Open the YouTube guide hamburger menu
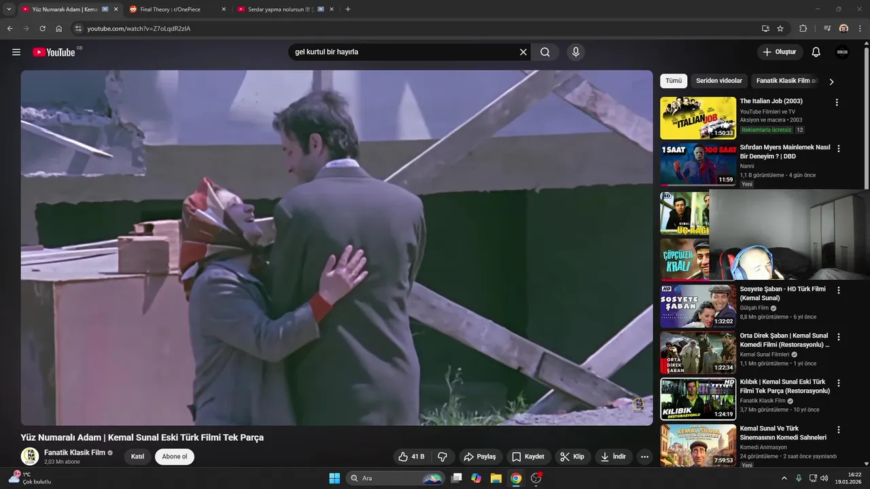Screen dimensions: 870x489 coord(16,52)
